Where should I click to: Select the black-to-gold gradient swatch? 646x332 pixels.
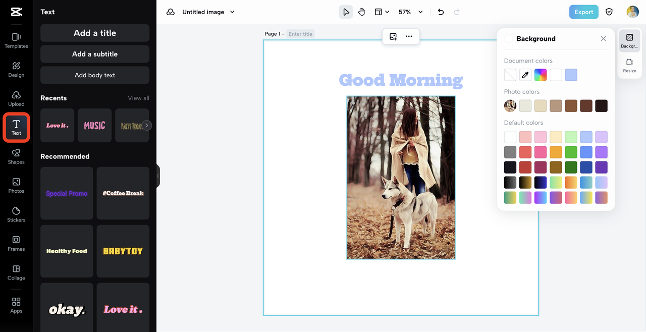(525, 182)
